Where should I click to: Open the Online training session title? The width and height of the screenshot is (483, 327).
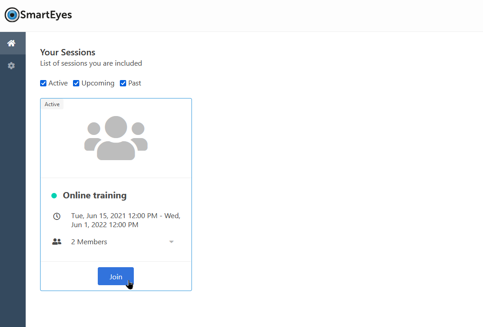coord(95,196)
